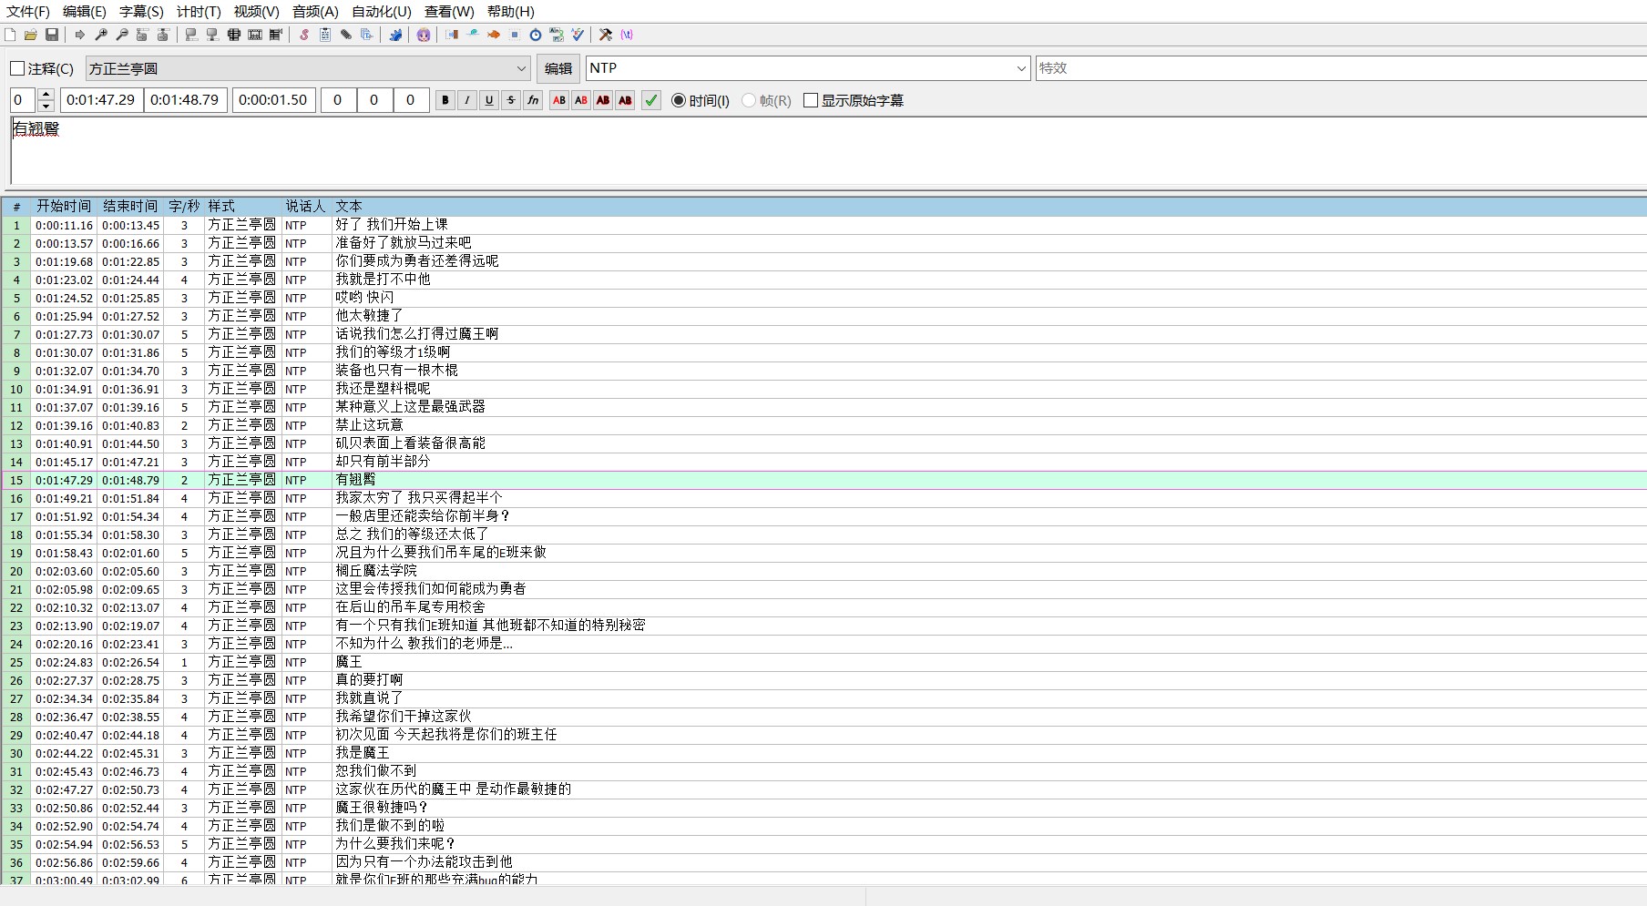Open the Kanji Timer icon
The height and width of the screenshot is (906, 1647).
tap(557, 35)
